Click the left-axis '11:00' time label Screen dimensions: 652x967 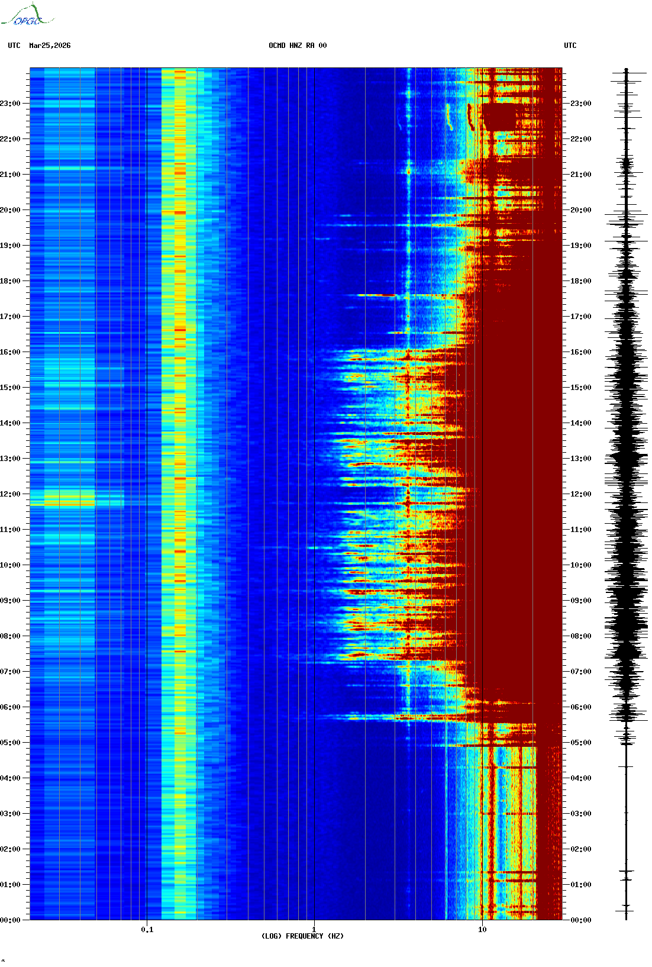[10, 530]
